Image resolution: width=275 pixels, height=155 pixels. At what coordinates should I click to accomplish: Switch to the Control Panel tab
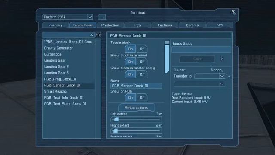[82, 25]
